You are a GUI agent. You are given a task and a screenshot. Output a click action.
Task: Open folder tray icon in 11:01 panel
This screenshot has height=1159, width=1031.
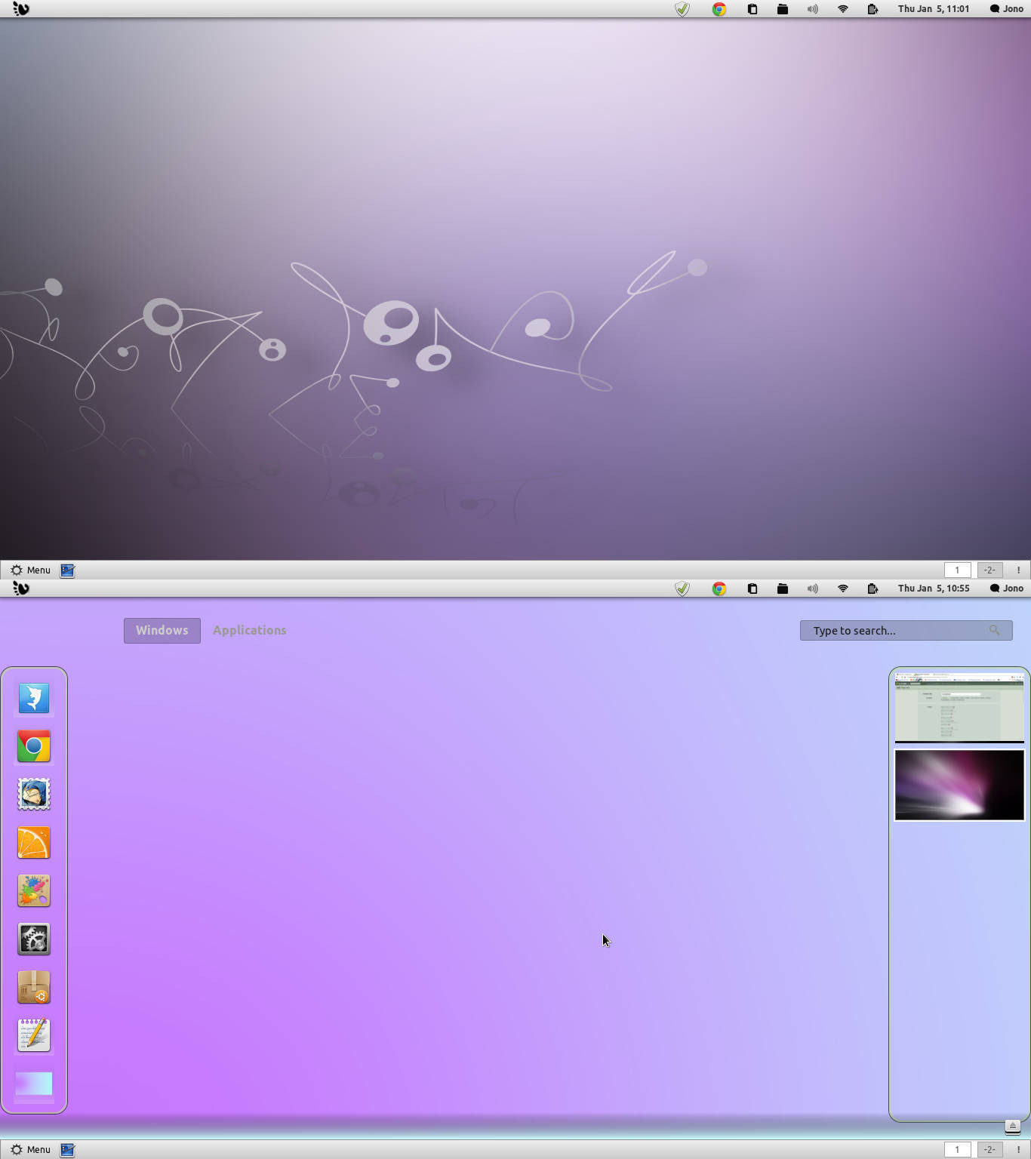[x=783, y=9]
